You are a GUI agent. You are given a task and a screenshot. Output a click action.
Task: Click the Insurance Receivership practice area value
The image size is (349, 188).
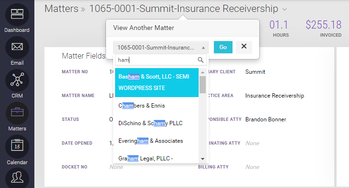tap(275, 96)
